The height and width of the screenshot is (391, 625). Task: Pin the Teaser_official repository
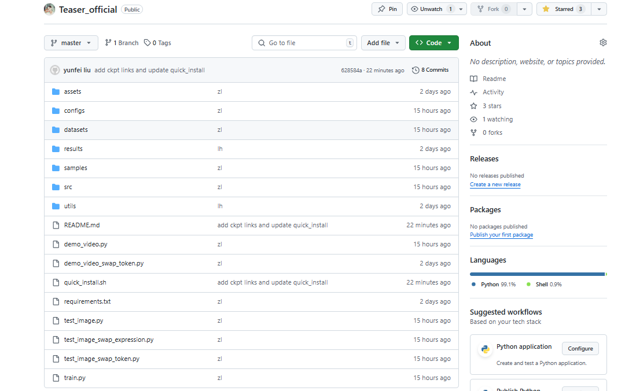(x=387, y=9)
